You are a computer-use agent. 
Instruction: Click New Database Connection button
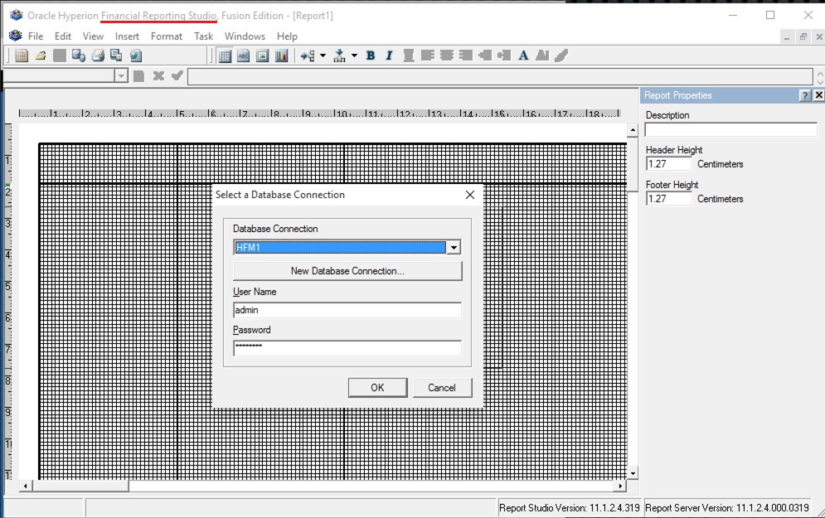click(347, 271)
